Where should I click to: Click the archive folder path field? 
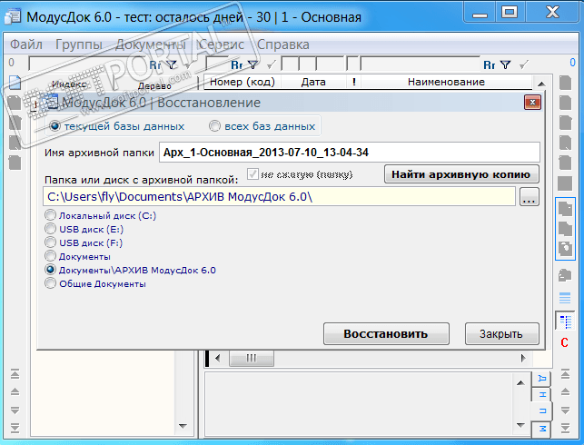pyautogui.click(x=280, y=197)
